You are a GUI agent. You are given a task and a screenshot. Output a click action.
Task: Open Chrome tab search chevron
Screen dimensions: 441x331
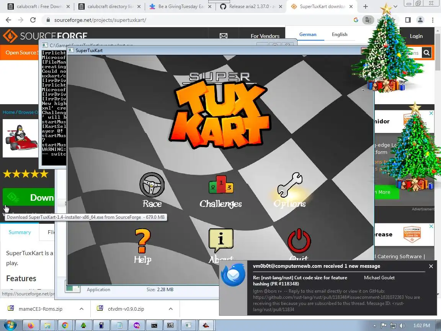click(395, 7)
